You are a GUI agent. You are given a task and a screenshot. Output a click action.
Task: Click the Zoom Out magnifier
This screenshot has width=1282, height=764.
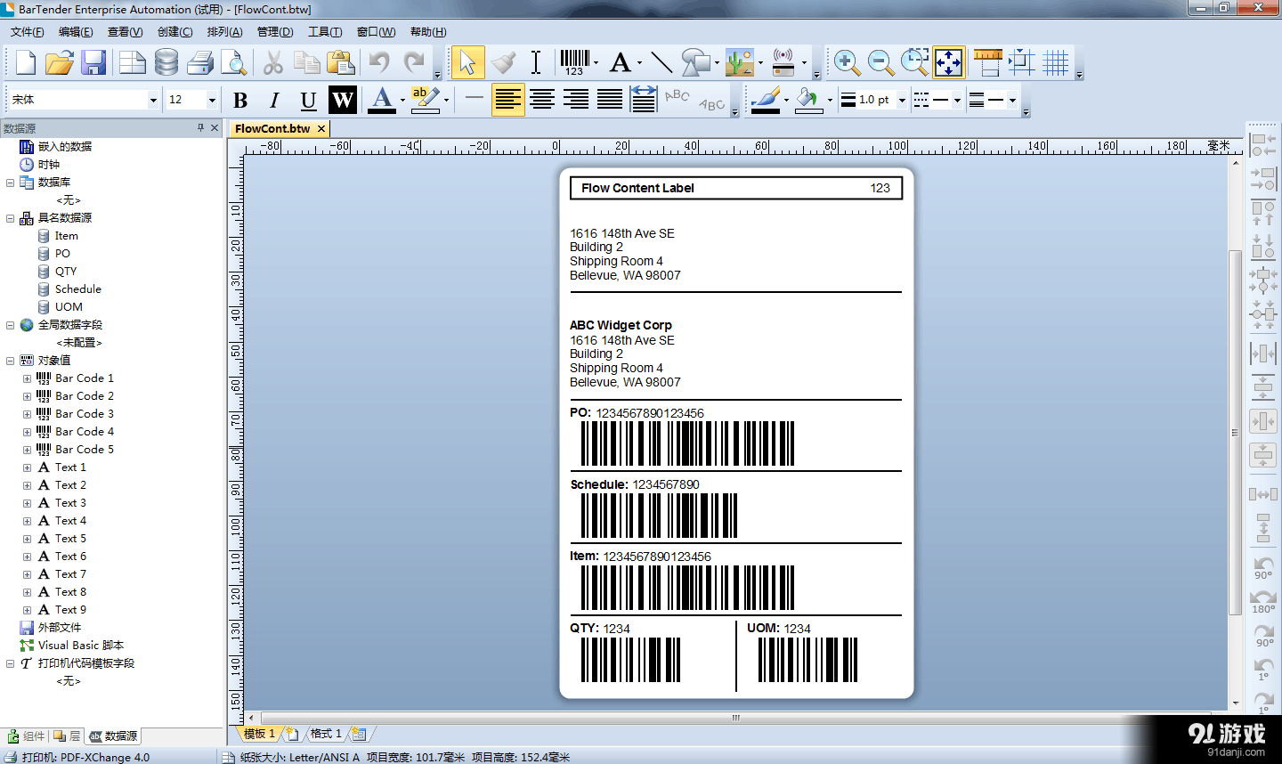pos(880,62)
